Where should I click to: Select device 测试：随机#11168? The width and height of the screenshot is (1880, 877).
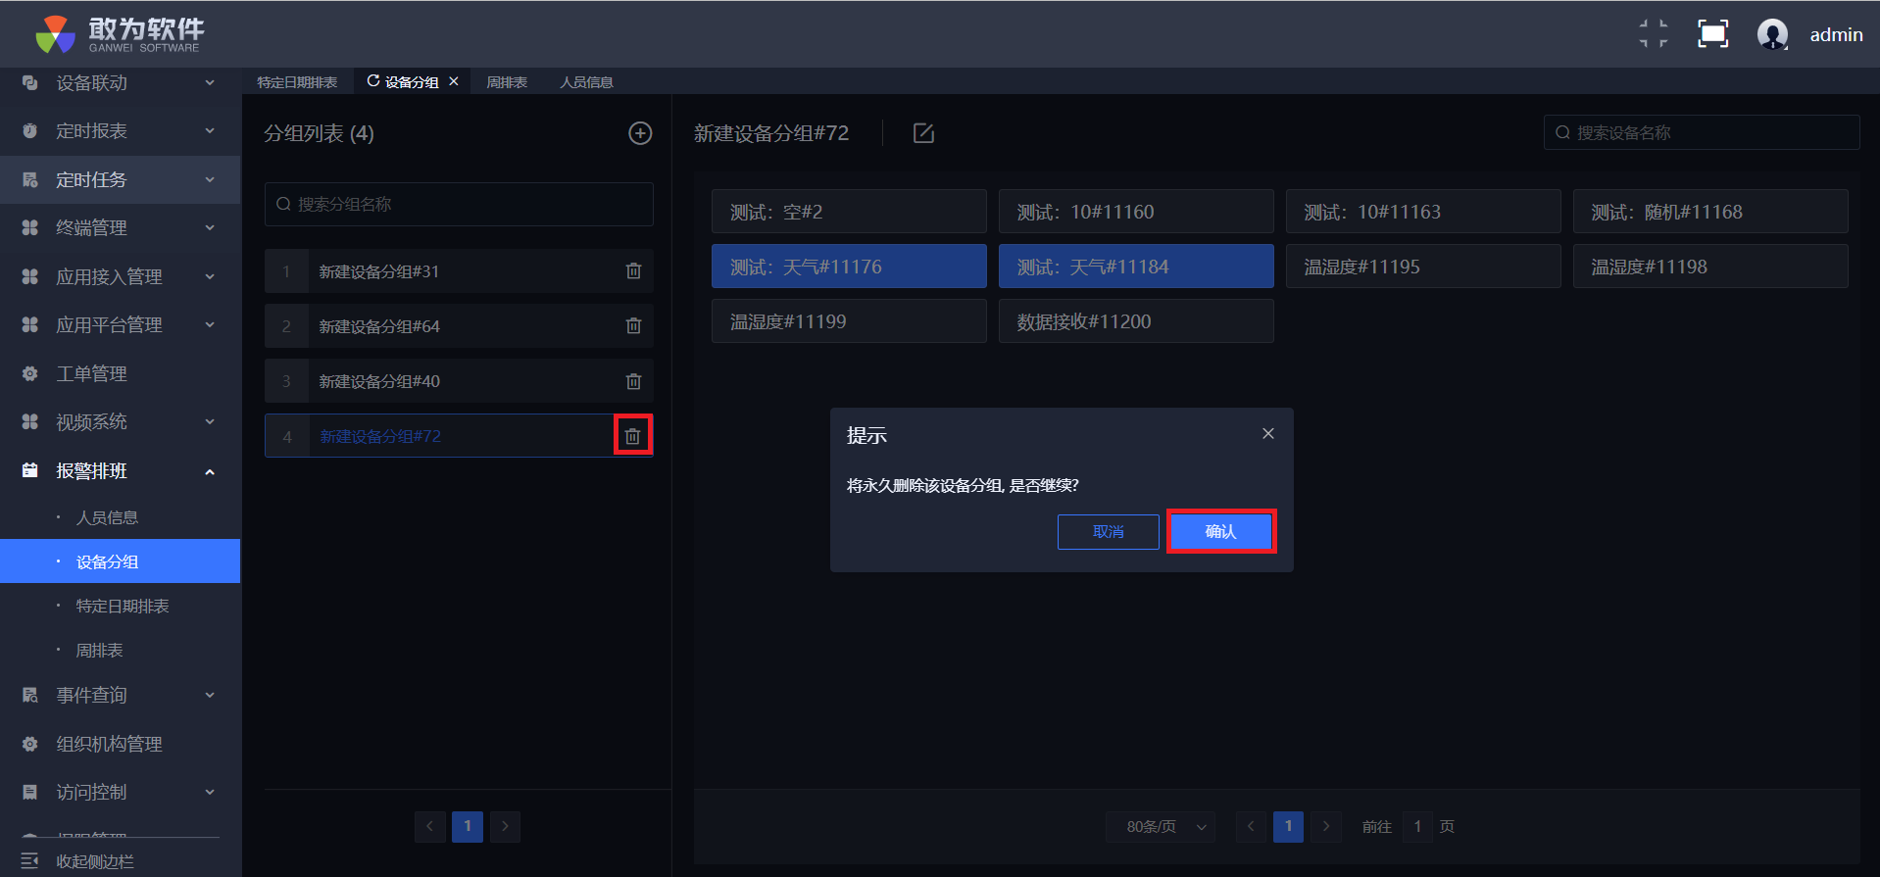tap(1710, 212)
